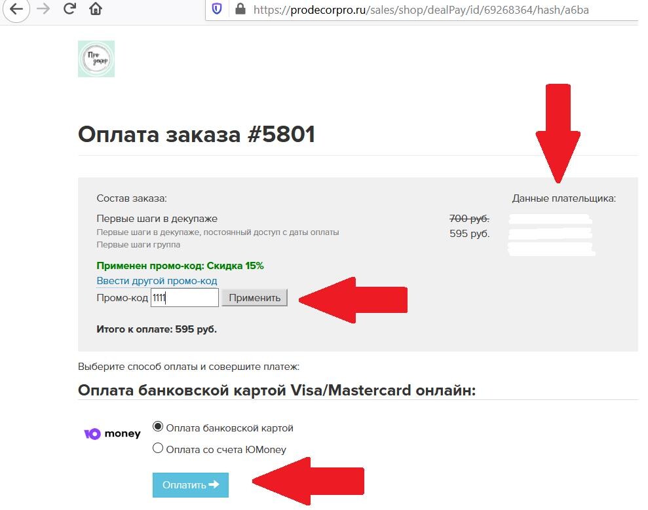Select 'Оплата банковской картой' radio button
Image resolution: width=648 pixels, height=510 pixels.
pos(157,427)
